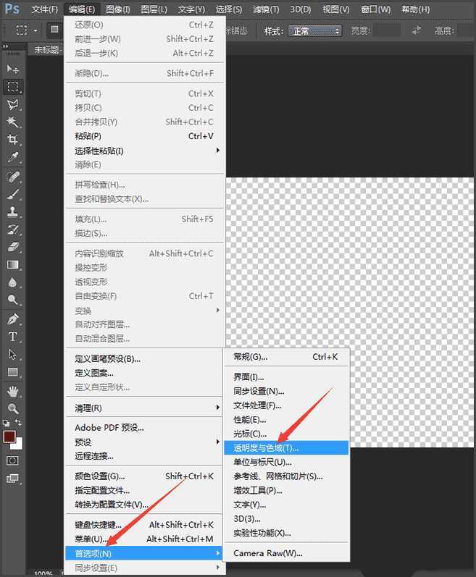
Task: Change the screen mode
Action: pyautogui.click(x=12, y=479)
